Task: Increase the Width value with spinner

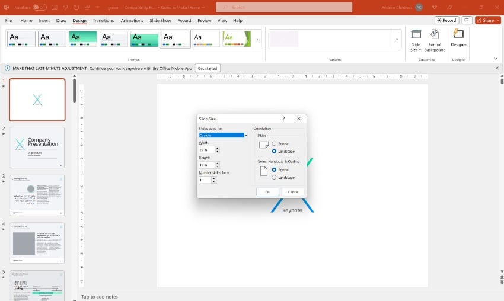Action: (x=217, y=148)
